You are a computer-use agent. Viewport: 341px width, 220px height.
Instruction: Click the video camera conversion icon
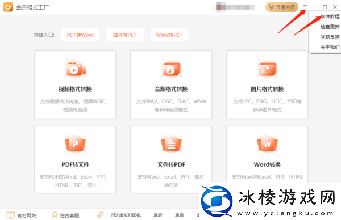click(x=75, y=69)
